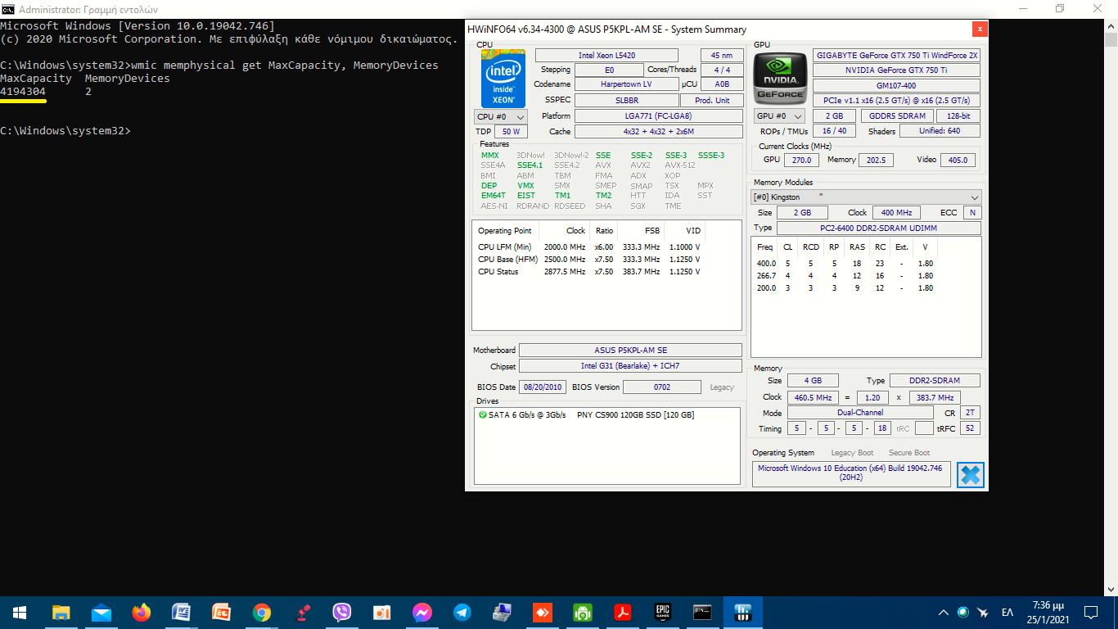Click the LGA771 (FC-LGA8) platform field

(658, 116)
